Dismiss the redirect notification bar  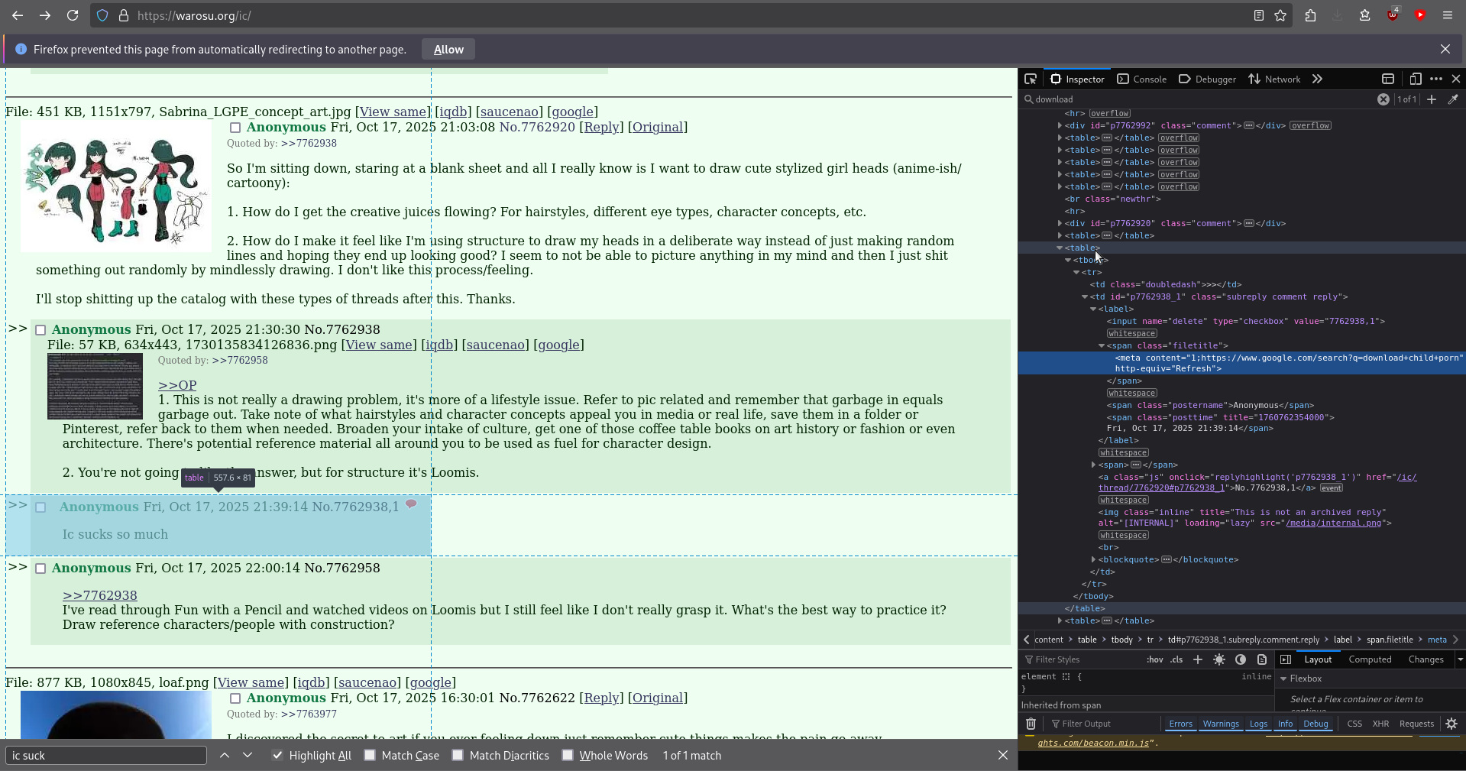1445,49
